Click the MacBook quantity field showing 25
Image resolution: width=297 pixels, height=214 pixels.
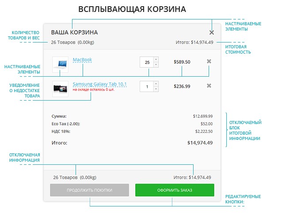147,62
